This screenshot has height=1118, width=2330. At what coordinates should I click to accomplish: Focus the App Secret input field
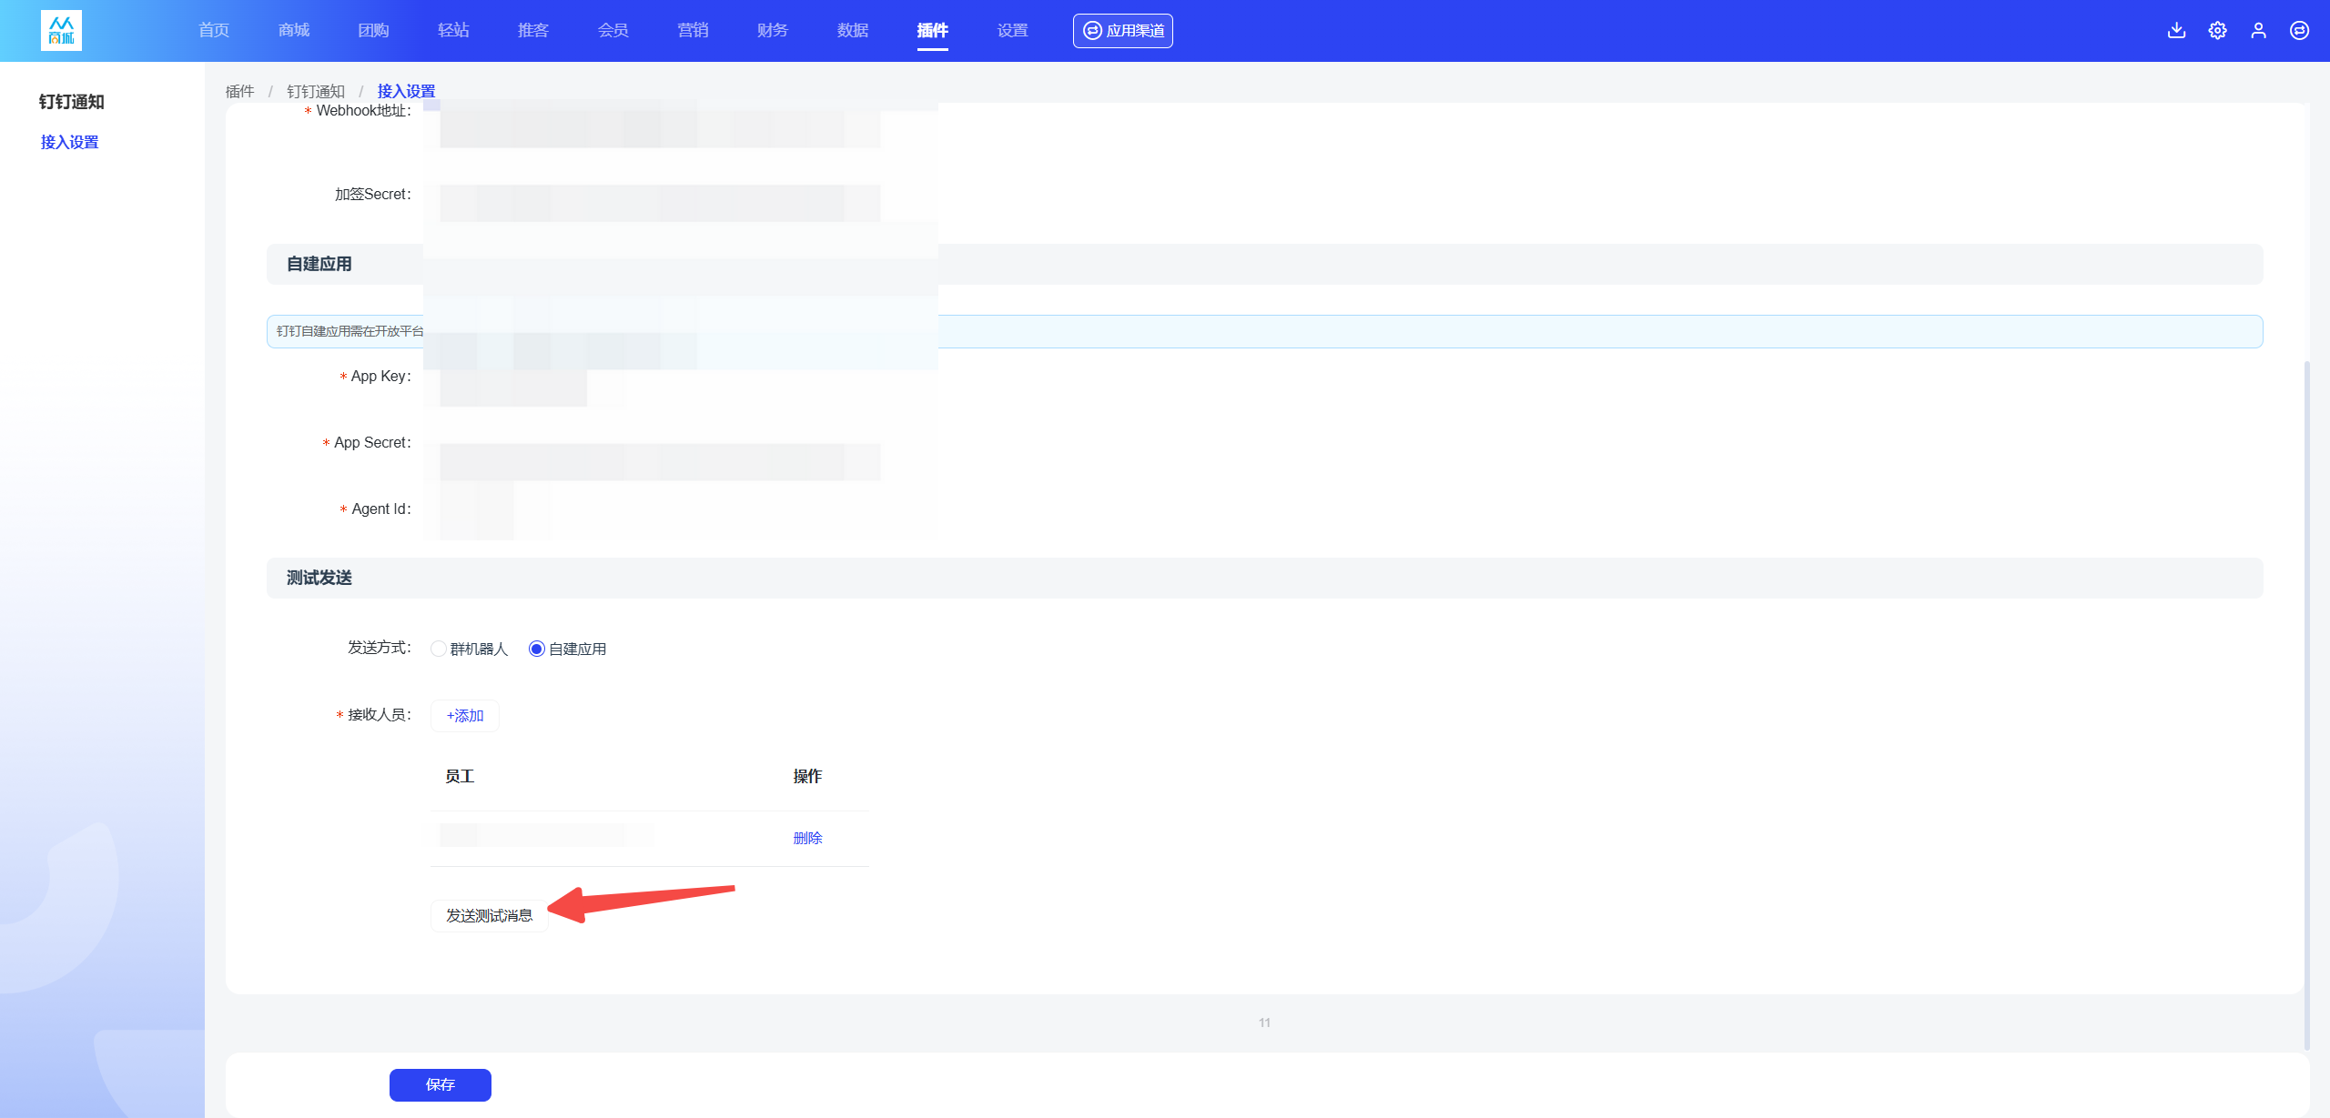click(x=660, y=461)
